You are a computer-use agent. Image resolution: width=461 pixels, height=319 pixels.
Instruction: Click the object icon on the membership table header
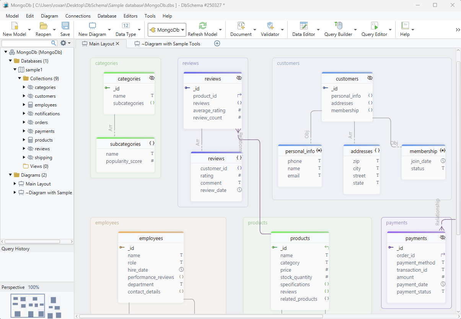coord(443,151)
